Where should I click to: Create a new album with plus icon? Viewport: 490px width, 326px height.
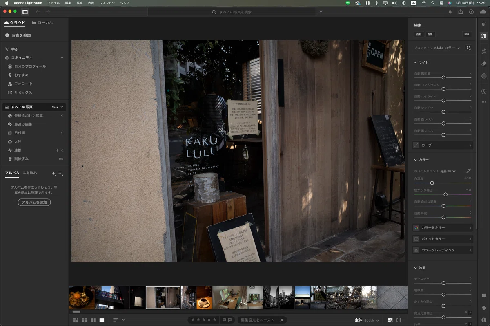point(54,173)
